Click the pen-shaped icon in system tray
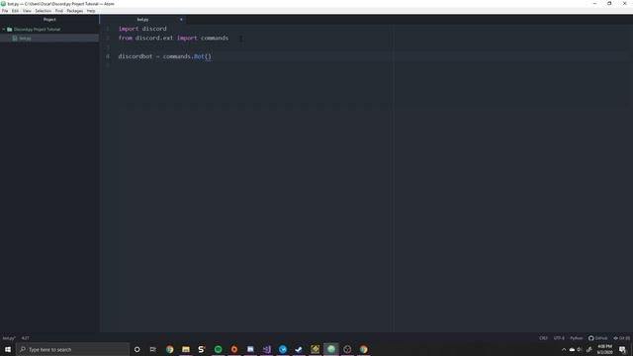This screenshot has width=633, height=356. point(589,349)
